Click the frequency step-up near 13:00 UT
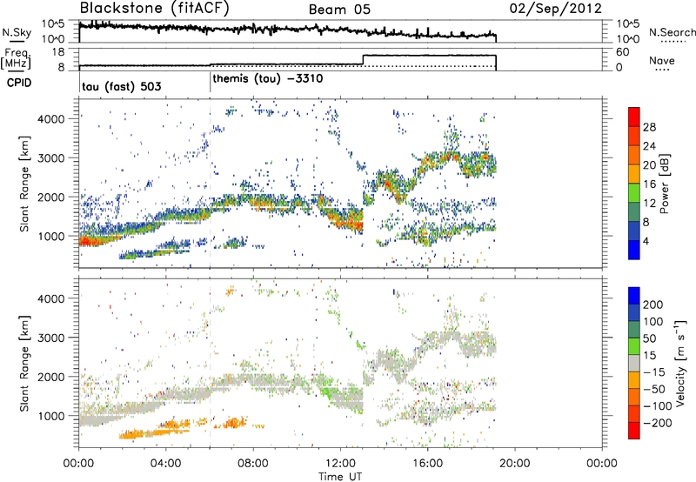 [x=363, y=60]
